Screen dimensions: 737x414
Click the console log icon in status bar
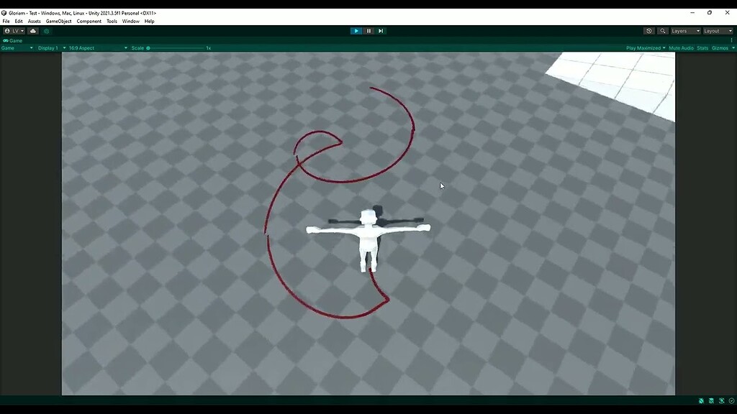(711, 400)
